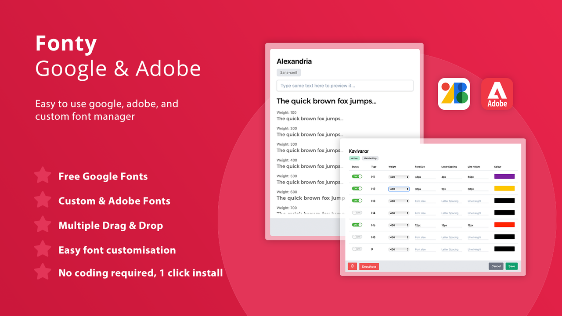
Task: Open the black P row colour swatch
Action: click(x=504, y=249)
